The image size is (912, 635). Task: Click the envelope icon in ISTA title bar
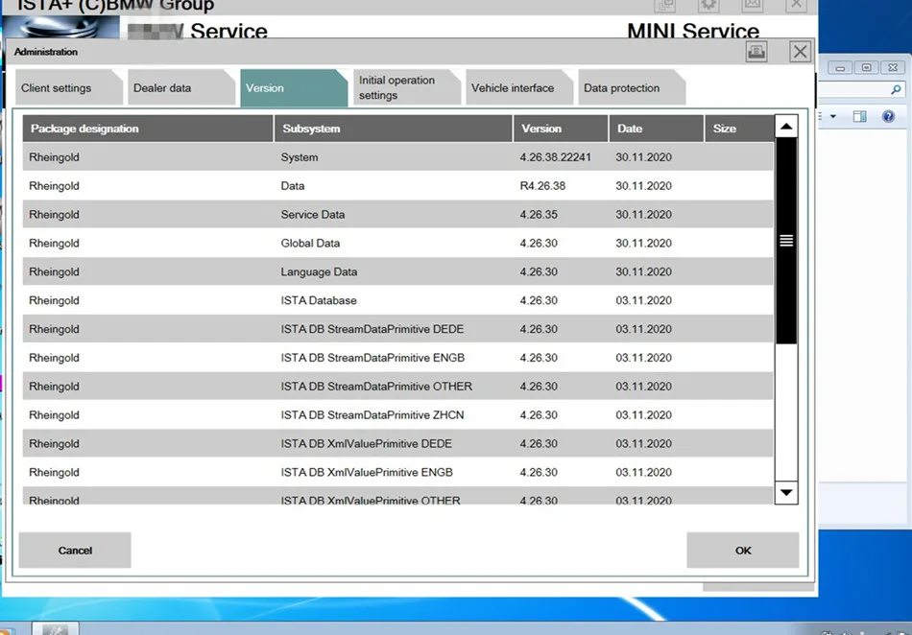coord(752,5)
